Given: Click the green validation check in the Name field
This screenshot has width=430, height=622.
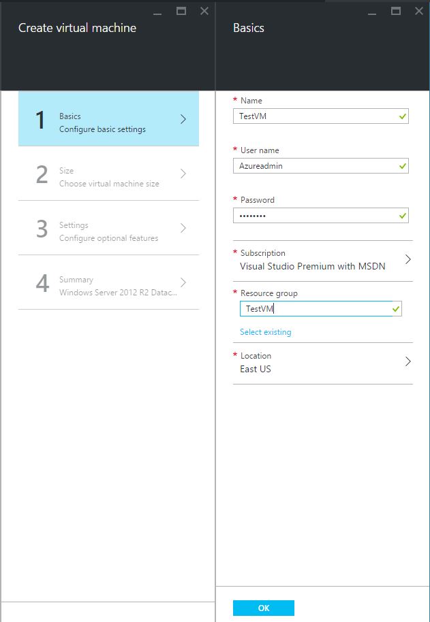Looking at the screenshot, I should point(402,116).
